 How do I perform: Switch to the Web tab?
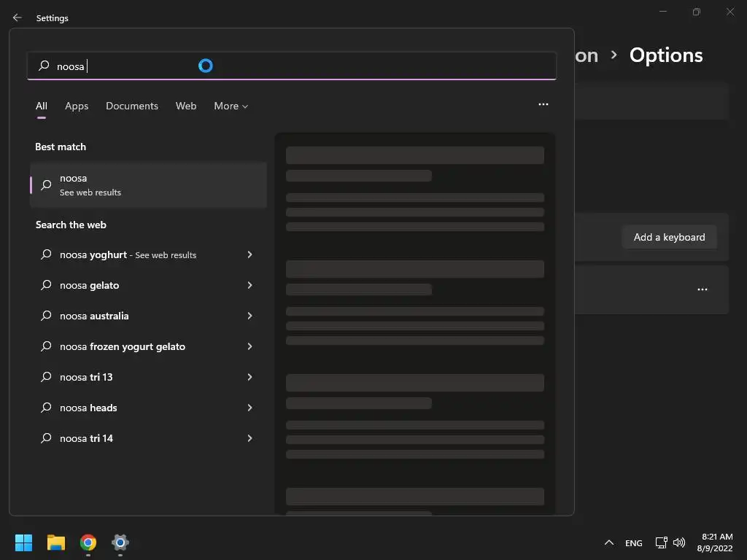pos(186,106)
